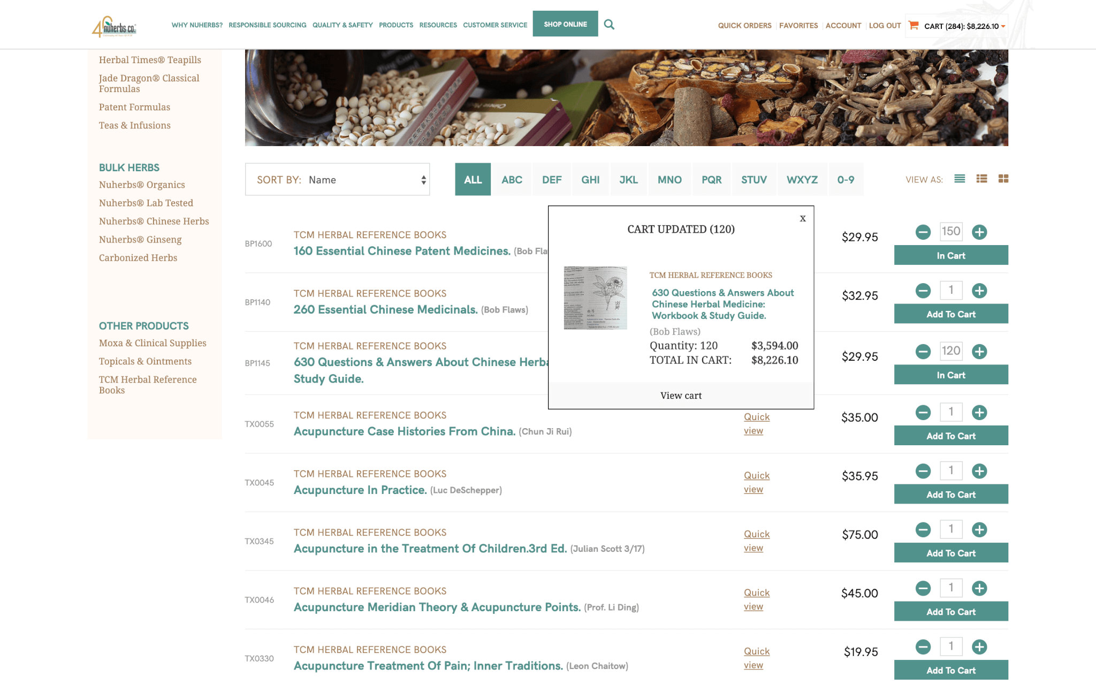Filter products by GHI tab
Screen dimensions: 1096x685
pos(590,179)
